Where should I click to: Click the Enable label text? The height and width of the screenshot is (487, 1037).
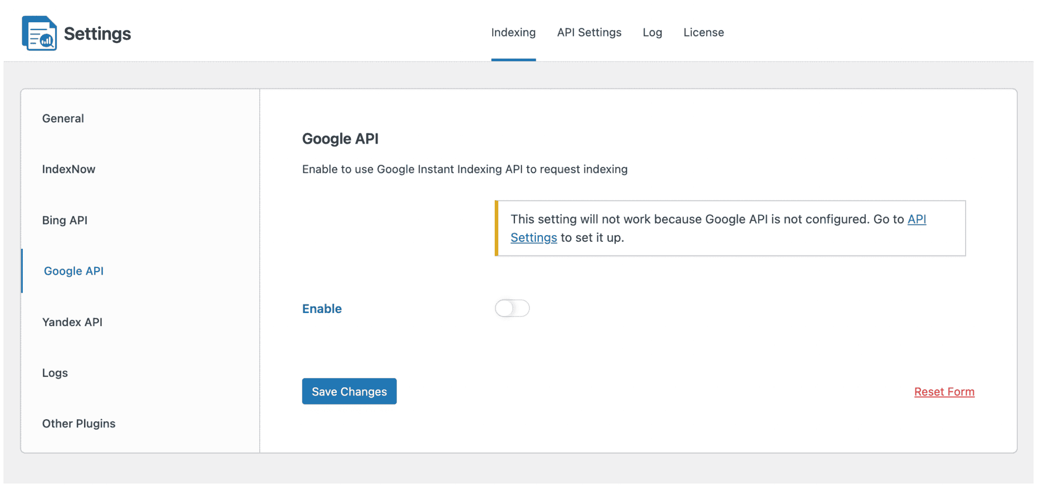click(322, 308)
